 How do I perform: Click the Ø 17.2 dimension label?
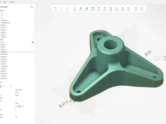pyautogui.click(x=64, y=104)
